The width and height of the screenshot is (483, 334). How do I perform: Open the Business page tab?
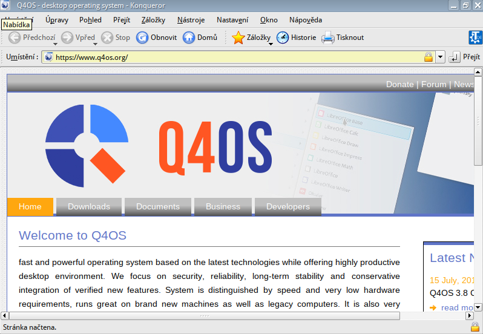click(x=223, y=206)
